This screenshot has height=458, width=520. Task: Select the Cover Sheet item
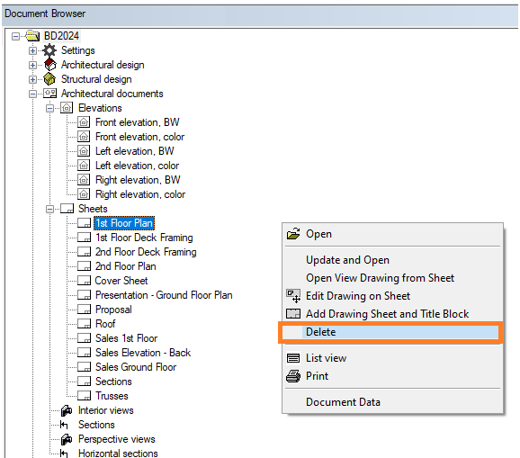pos(121,281)
